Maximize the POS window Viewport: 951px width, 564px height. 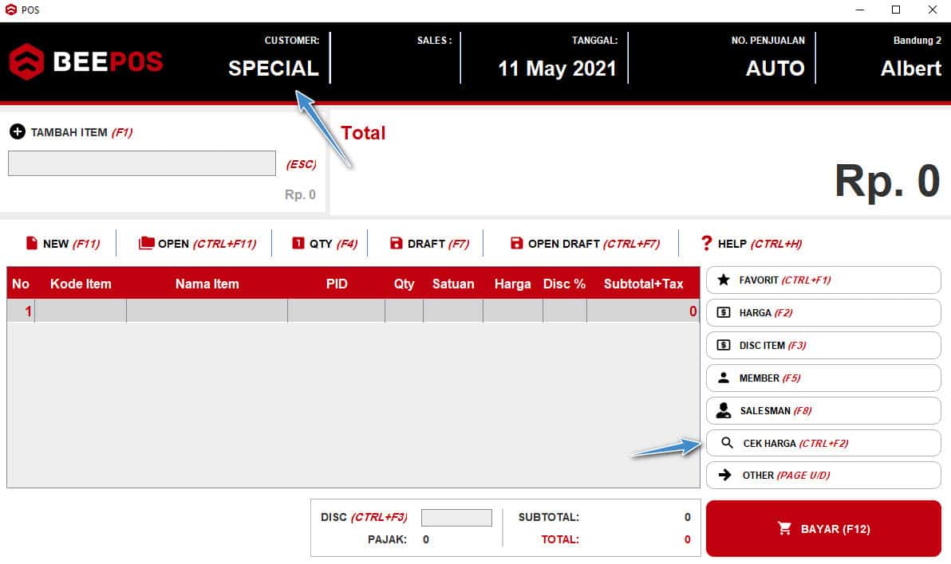point(896,10)
